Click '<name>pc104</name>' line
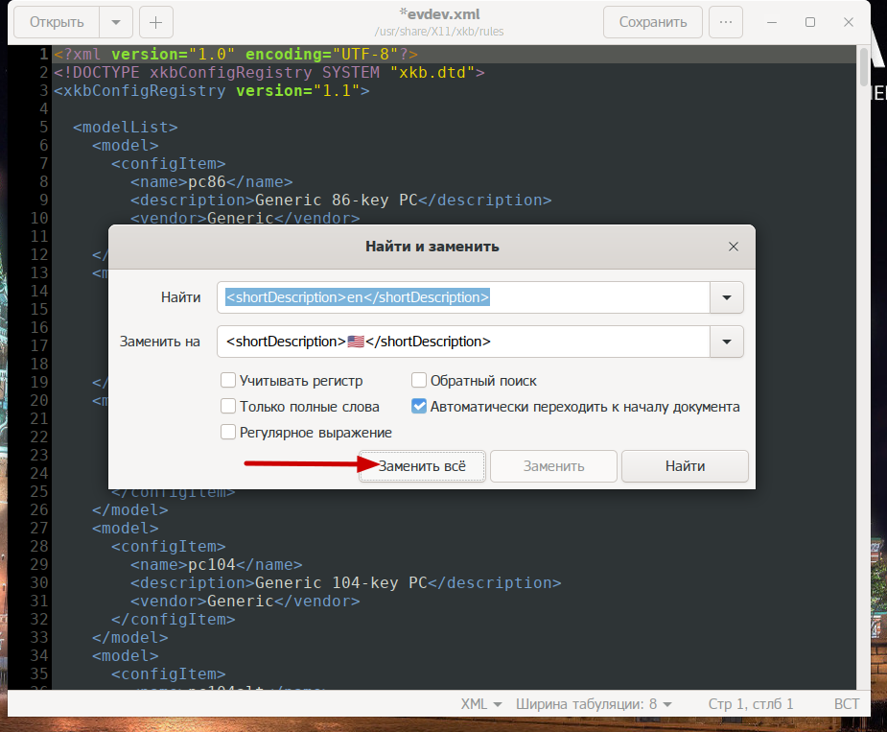This screenshot has width=887, height=732. [216, 564]
